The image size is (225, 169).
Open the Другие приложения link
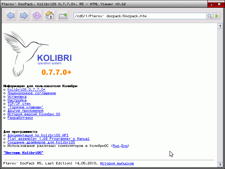coord(25,111)
